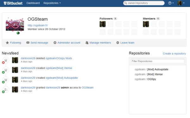Click the granted admin access event icon
190x118 pixels.
pyautogui.click(x=6, y=90)
